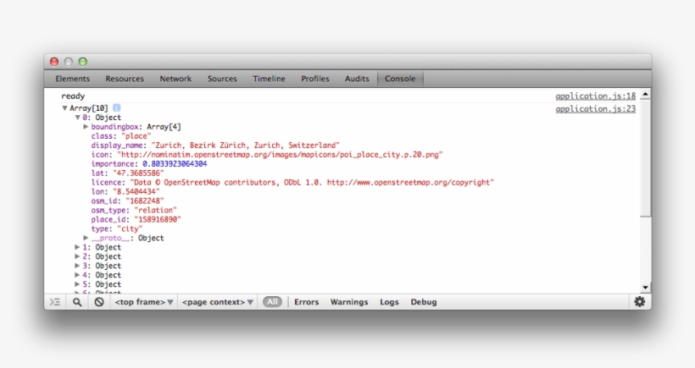Viewport: 695px width, 368px height.
Task: Open the <page context> dropdown
Action: click(x=218, y=302)
